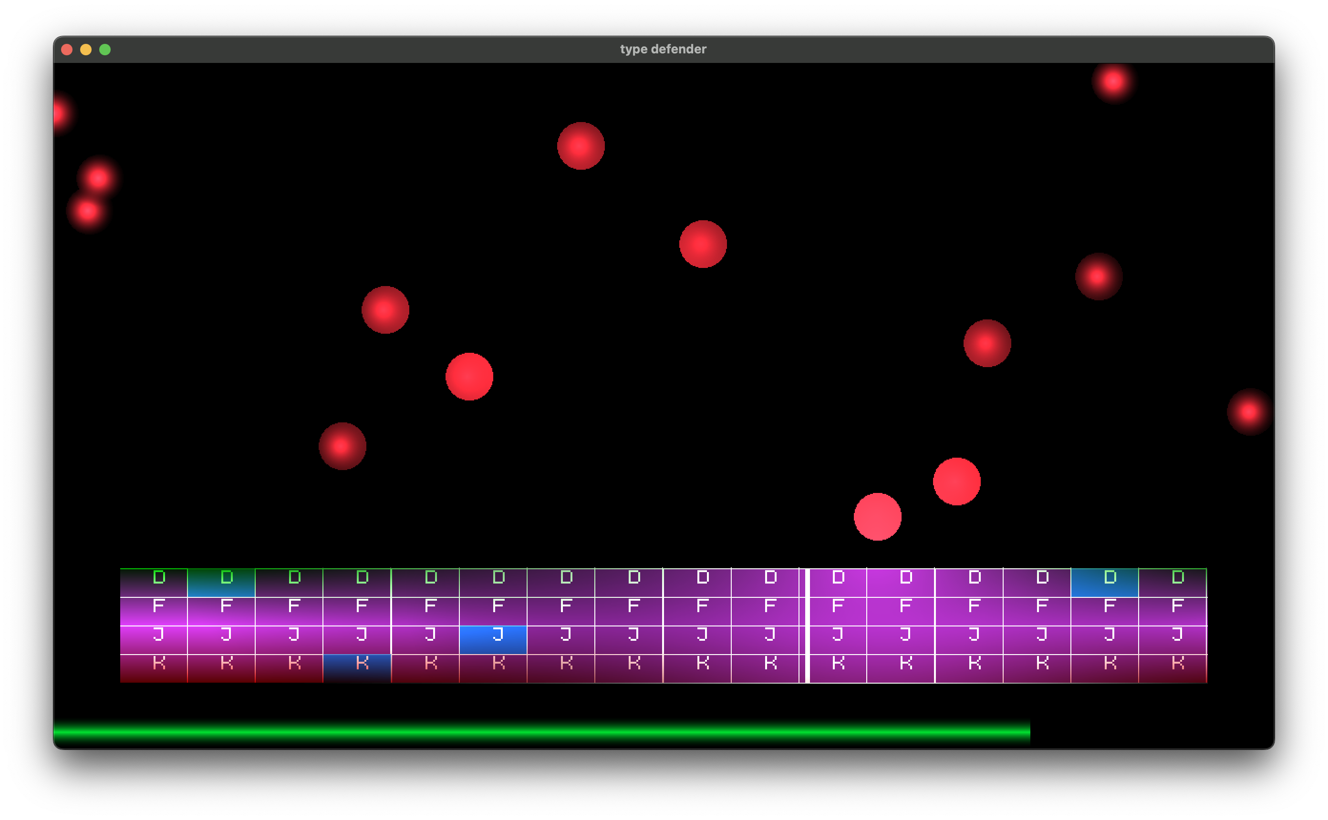
Task: Click the J cell in the rightmost grid column
Action: point(1173,640)
